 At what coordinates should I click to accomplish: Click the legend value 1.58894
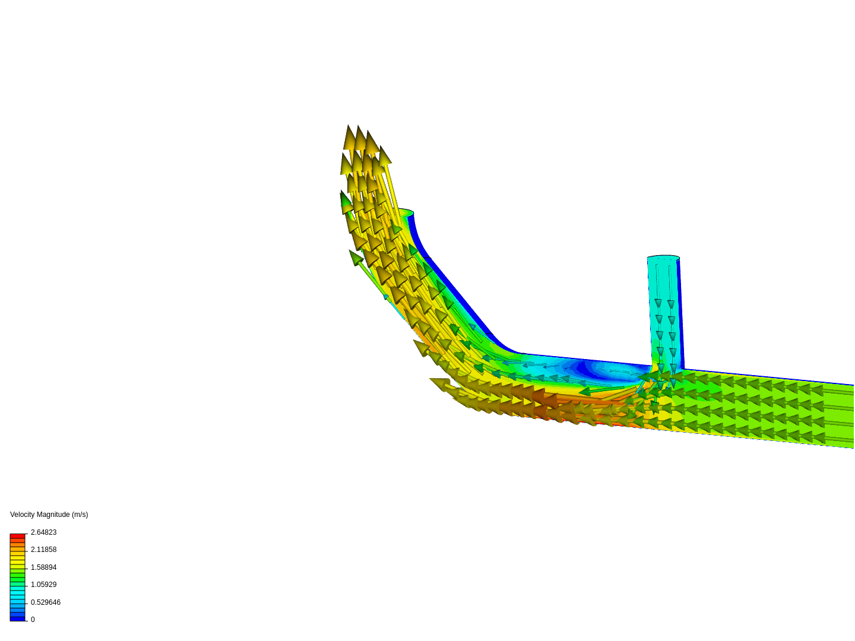pos(43,567)
